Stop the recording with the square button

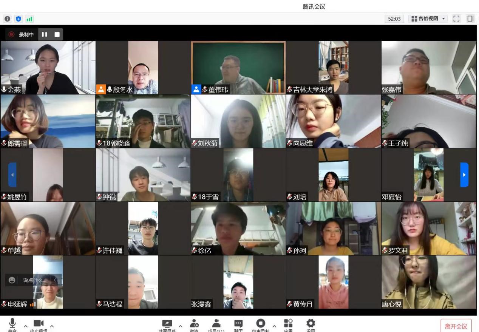pyautogui.click(x=57, y=34)
